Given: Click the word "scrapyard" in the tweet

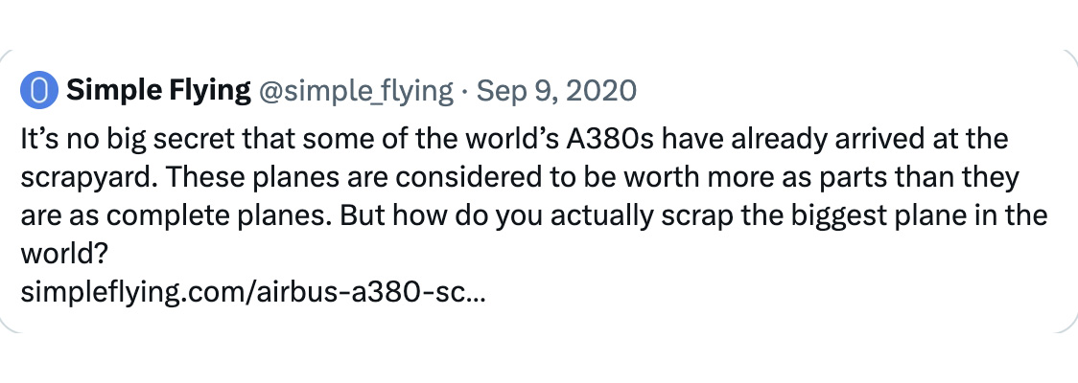Looking at the screenshot, I should (90, 178).
